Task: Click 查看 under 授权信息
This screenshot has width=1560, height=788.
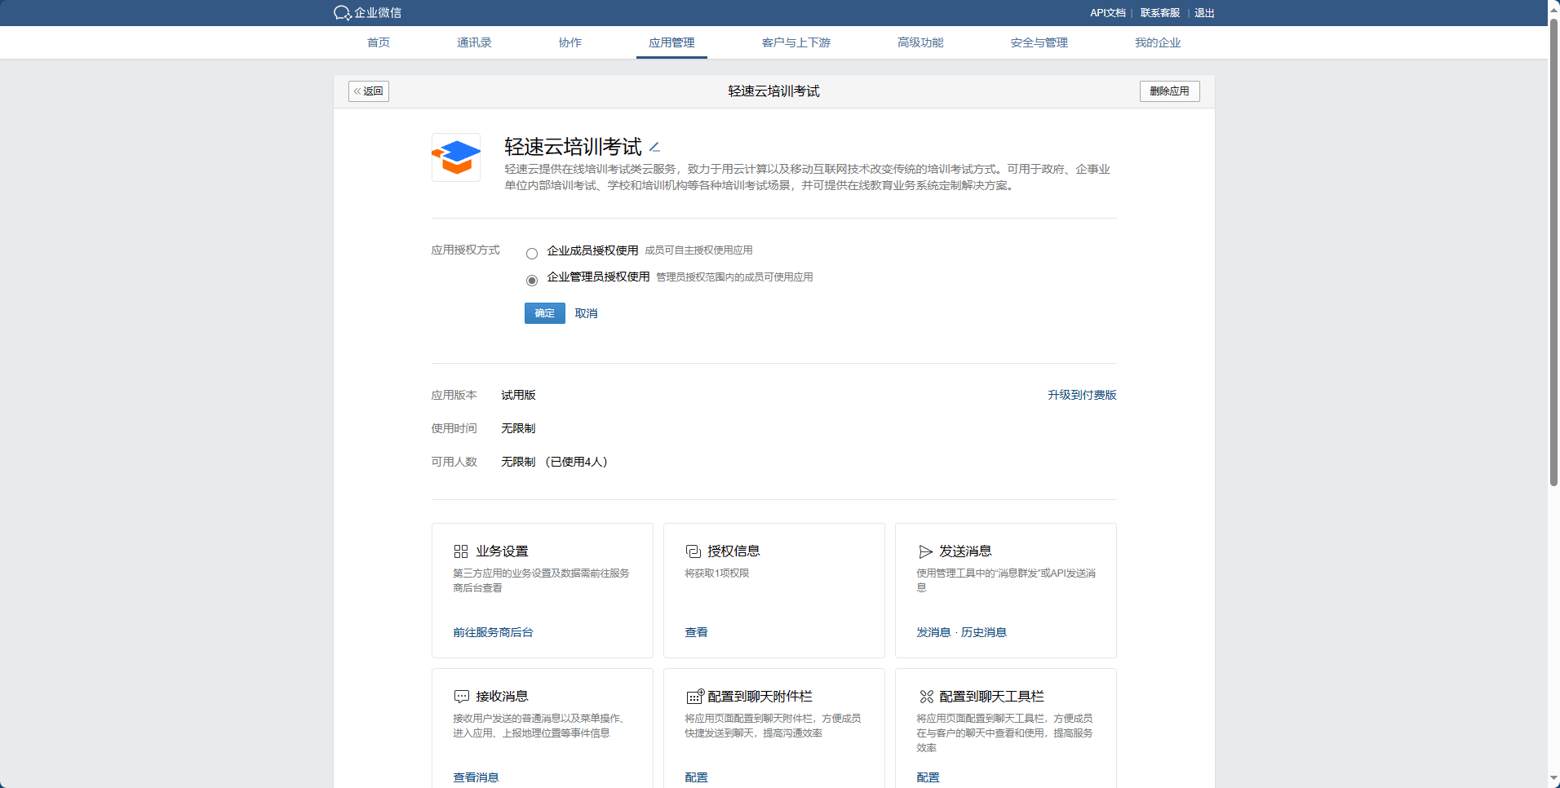Action: [697, 632]
